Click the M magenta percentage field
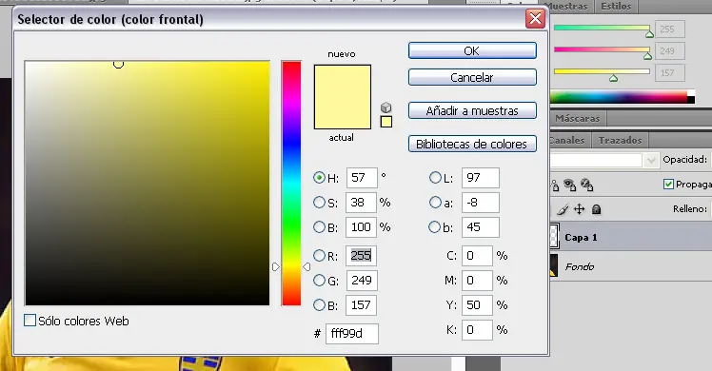712x371 pixels. click(477, 281)
